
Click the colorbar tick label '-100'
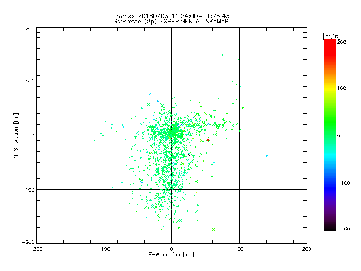[x=343, y=183]
